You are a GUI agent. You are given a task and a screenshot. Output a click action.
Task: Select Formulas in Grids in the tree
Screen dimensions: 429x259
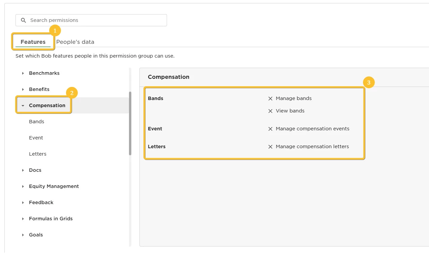[51, 219]
